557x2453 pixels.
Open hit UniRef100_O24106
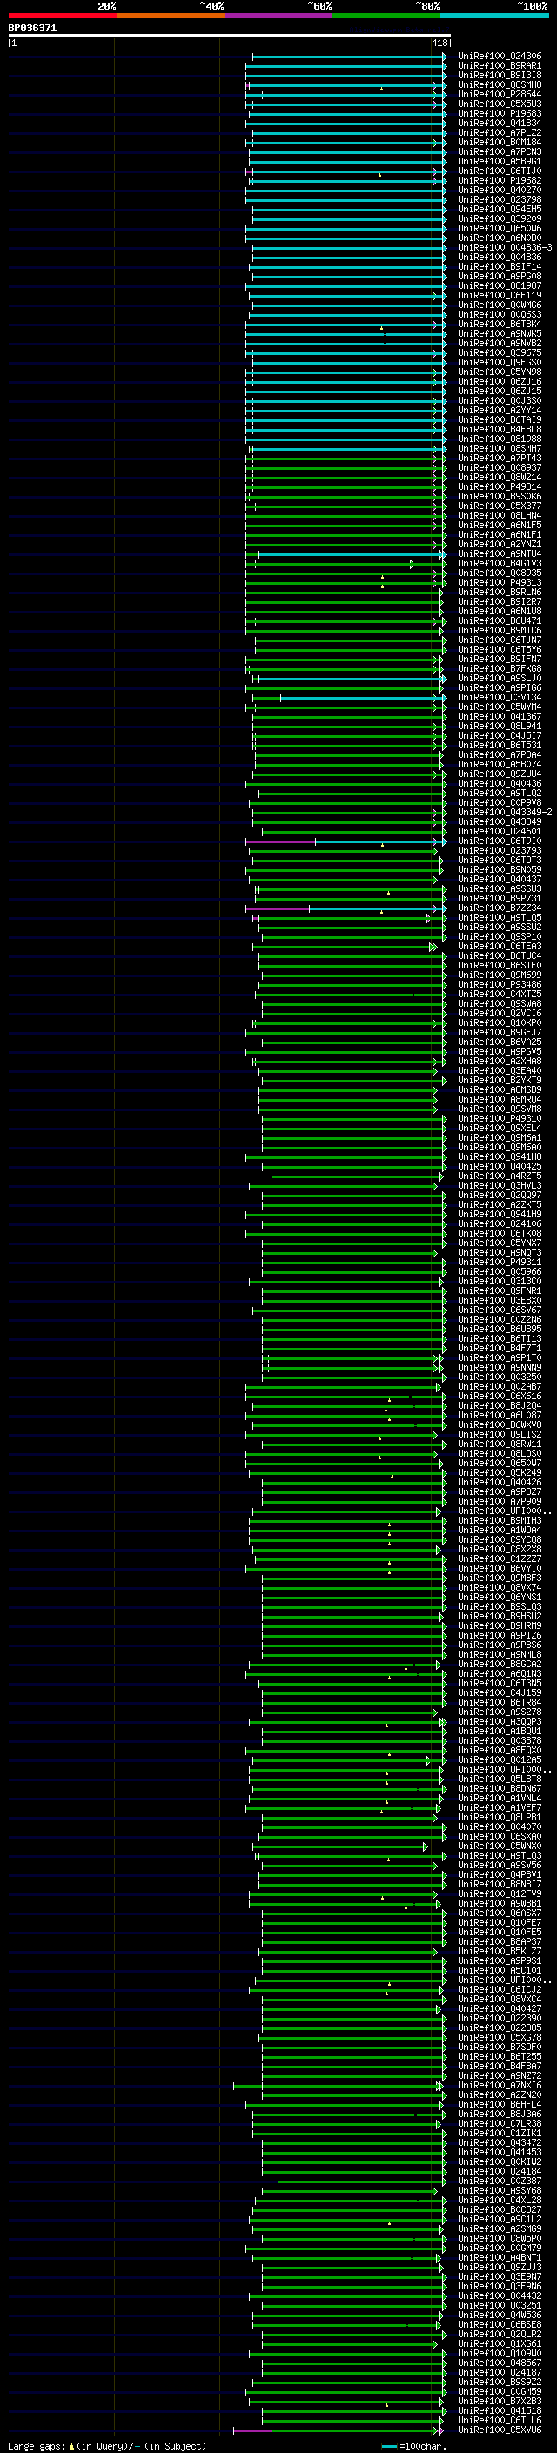(x=499, y=1223)
